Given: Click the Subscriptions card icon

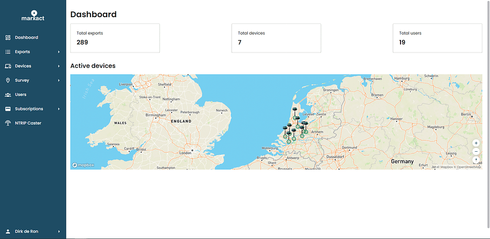Looking at the screenshot, I should coord(8,109).
